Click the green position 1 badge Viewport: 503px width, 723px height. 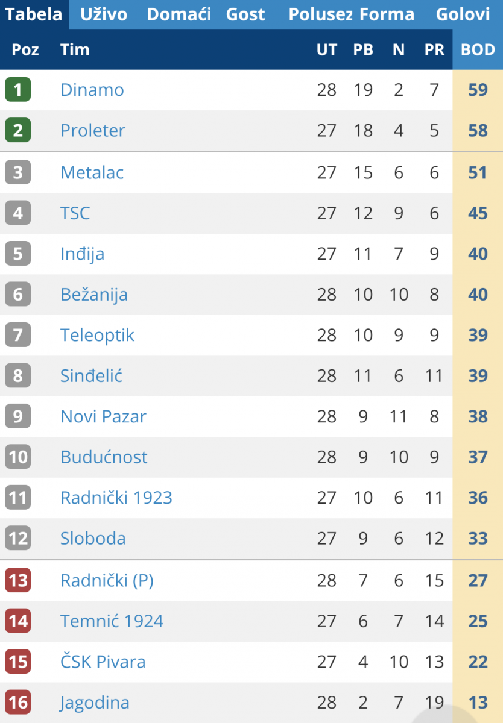point(17,90)
